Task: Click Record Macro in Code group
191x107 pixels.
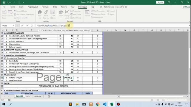Action: point(20,11)
